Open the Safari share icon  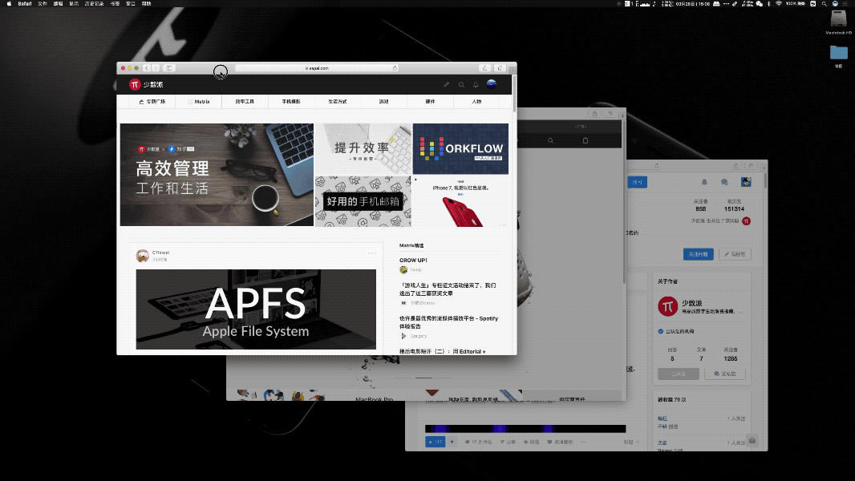click(x=484, y=68)
